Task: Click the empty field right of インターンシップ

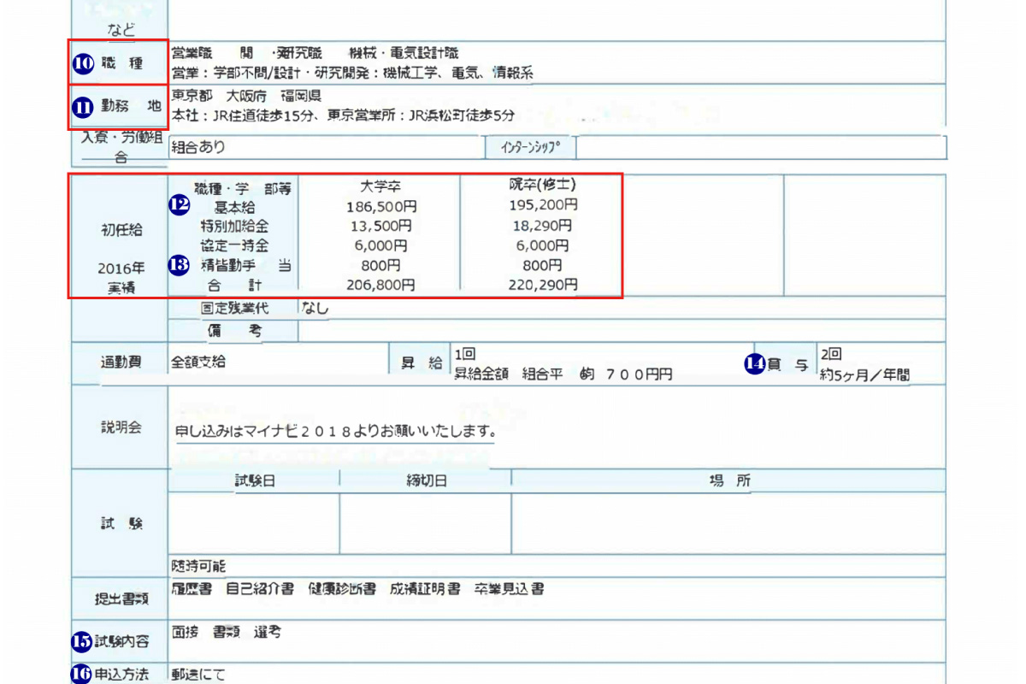Action: tap(761, 147)
